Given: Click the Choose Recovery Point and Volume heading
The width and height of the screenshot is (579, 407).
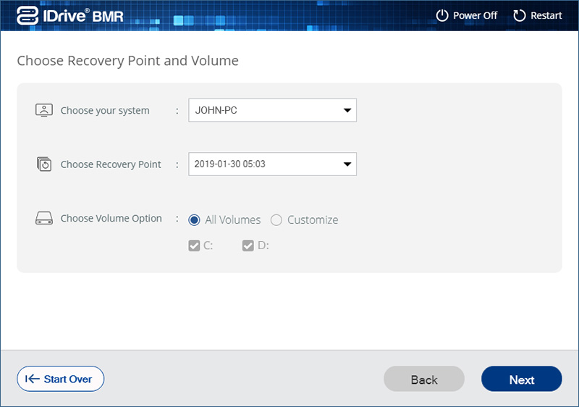Looking at the screenshot, I should click(127, 61).
